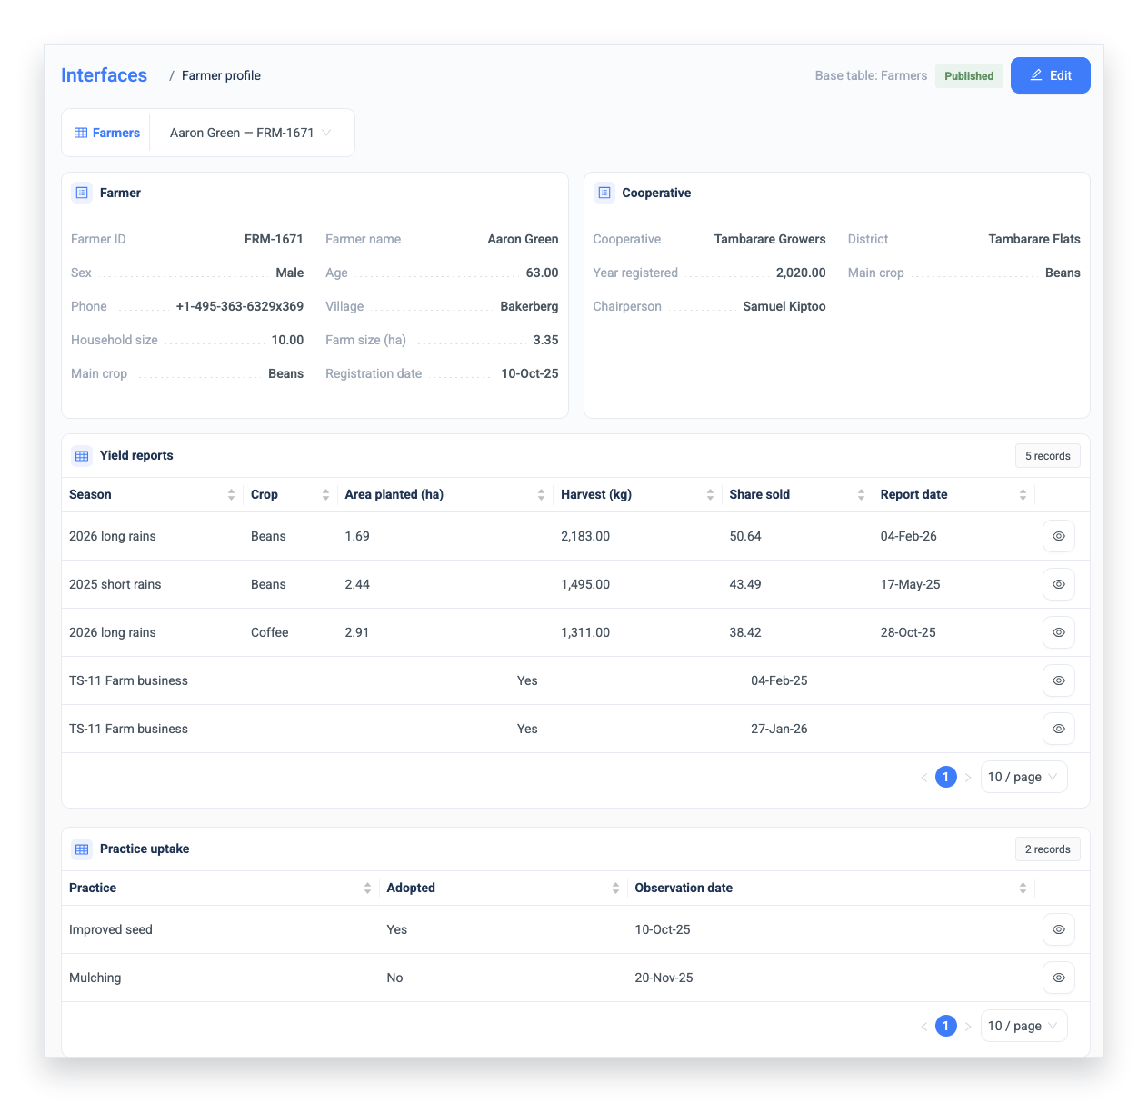Open Practice uptake page size dropdown

1023,1026
